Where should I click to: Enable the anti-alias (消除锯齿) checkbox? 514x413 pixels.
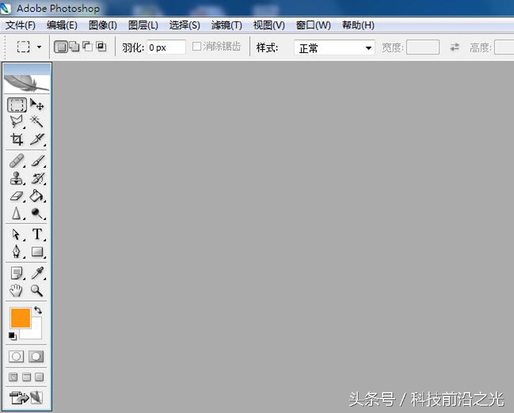point(197,46)
